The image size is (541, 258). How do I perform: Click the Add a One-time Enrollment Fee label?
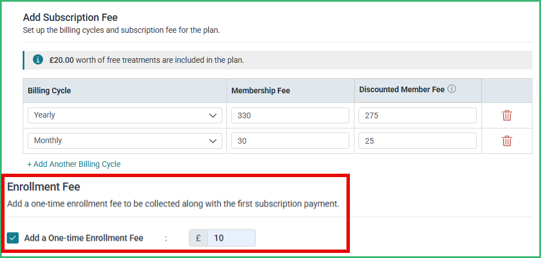(x=83, y=238)
